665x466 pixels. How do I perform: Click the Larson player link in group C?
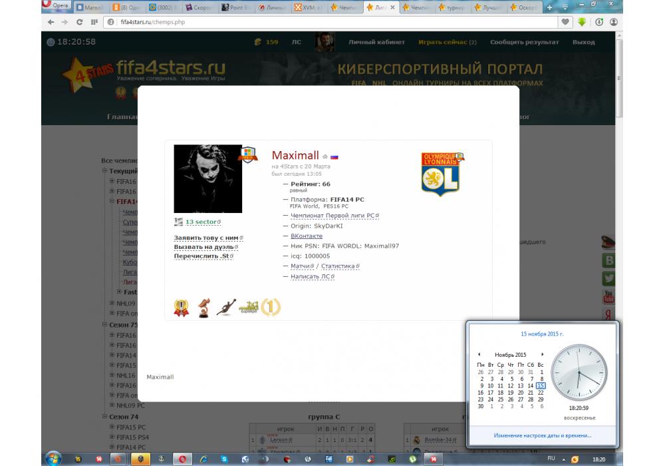281,440
